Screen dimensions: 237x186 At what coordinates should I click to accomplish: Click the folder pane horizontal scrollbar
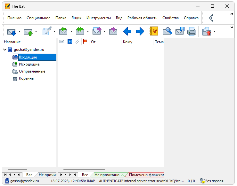pyautogui.click(x=17, y=170)
